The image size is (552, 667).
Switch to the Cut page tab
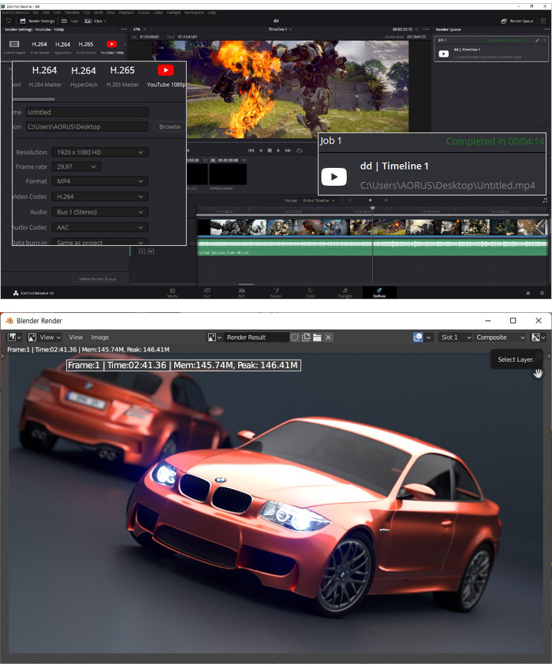207,293
